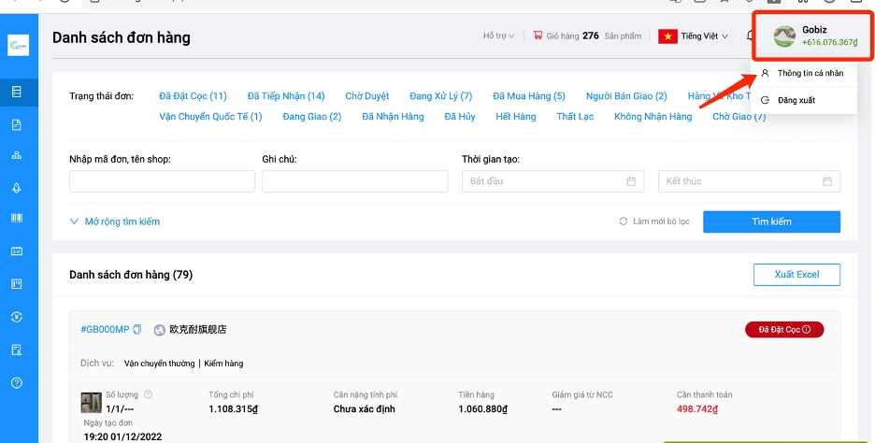Click the document page icon in sidebar
Viewport: 875px width, 443px height.
(x=16, y=124)
